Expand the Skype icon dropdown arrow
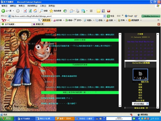This screenshot has height=121, width=161. tap(87, 11)
